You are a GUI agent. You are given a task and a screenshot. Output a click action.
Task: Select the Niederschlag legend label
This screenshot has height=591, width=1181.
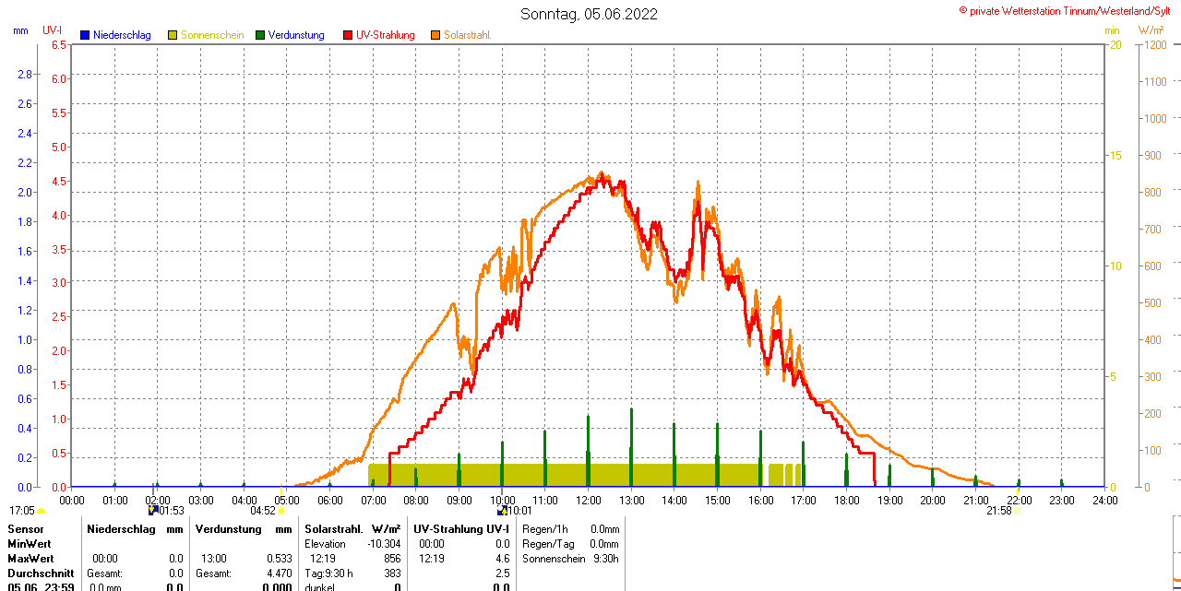click(x=122, y=35)
